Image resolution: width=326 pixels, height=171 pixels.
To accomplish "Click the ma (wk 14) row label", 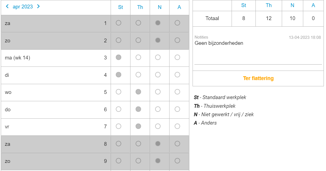I will (x=17, y=58).
